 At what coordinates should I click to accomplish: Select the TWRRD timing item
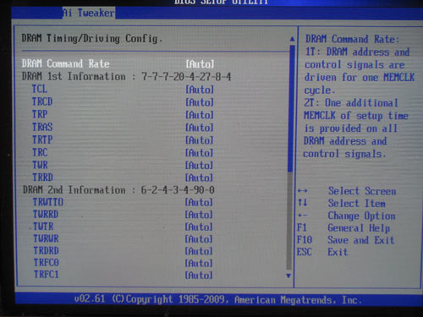46,214
